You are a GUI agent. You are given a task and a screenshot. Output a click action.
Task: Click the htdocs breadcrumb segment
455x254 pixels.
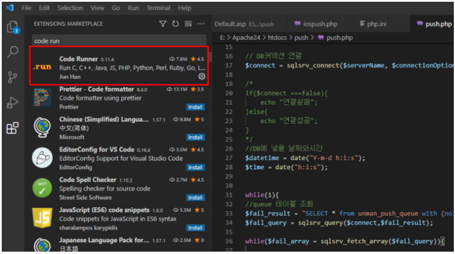tap(277, 38)
